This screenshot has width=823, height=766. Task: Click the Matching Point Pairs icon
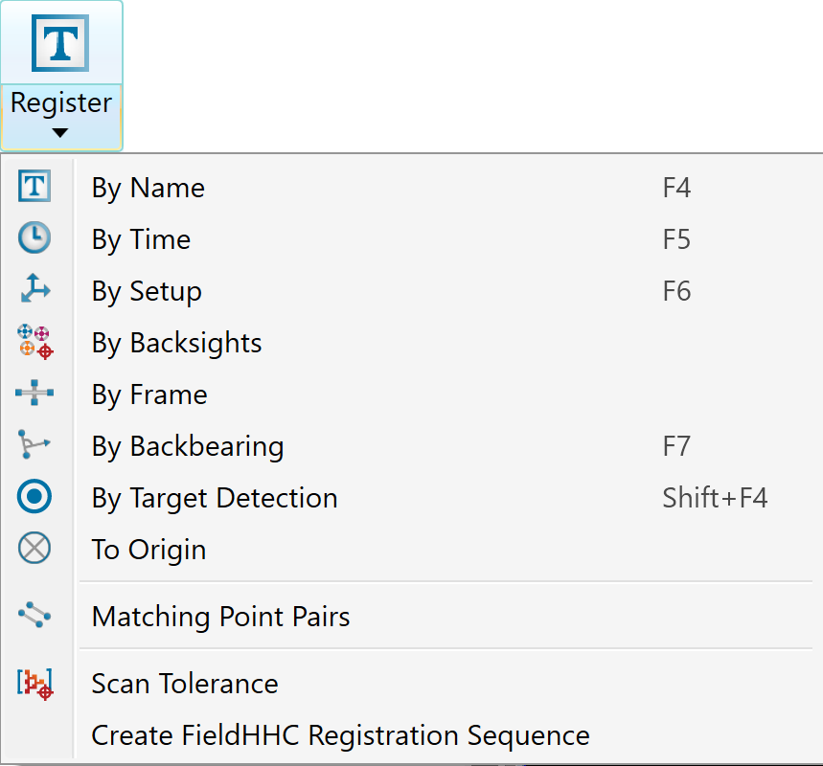tap(34, 615)
